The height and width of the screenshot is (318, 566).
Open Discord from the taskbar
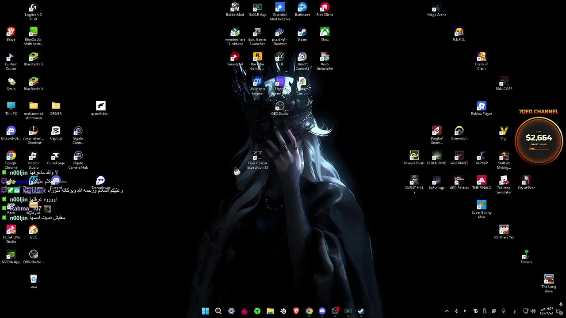(x=322, y=311)
